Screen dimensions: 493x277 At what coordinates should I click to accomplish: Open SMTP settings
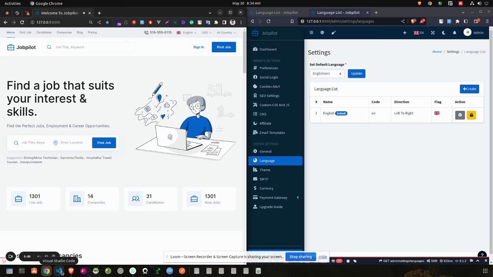coord(275,179)
